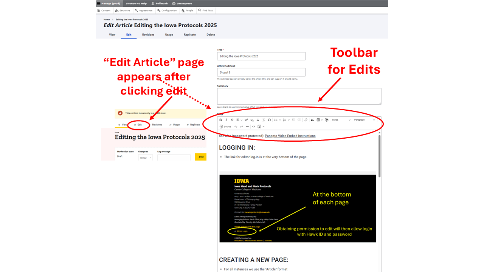Screen dimensions: 484x272
Task: Select the subscript icon
Action: pos(252,120)
